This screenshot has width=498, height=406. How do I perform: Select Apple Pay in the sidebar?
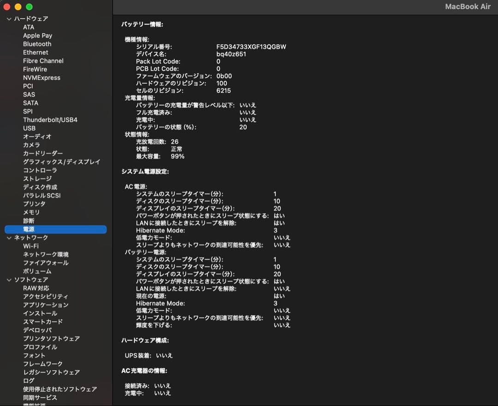37,36
